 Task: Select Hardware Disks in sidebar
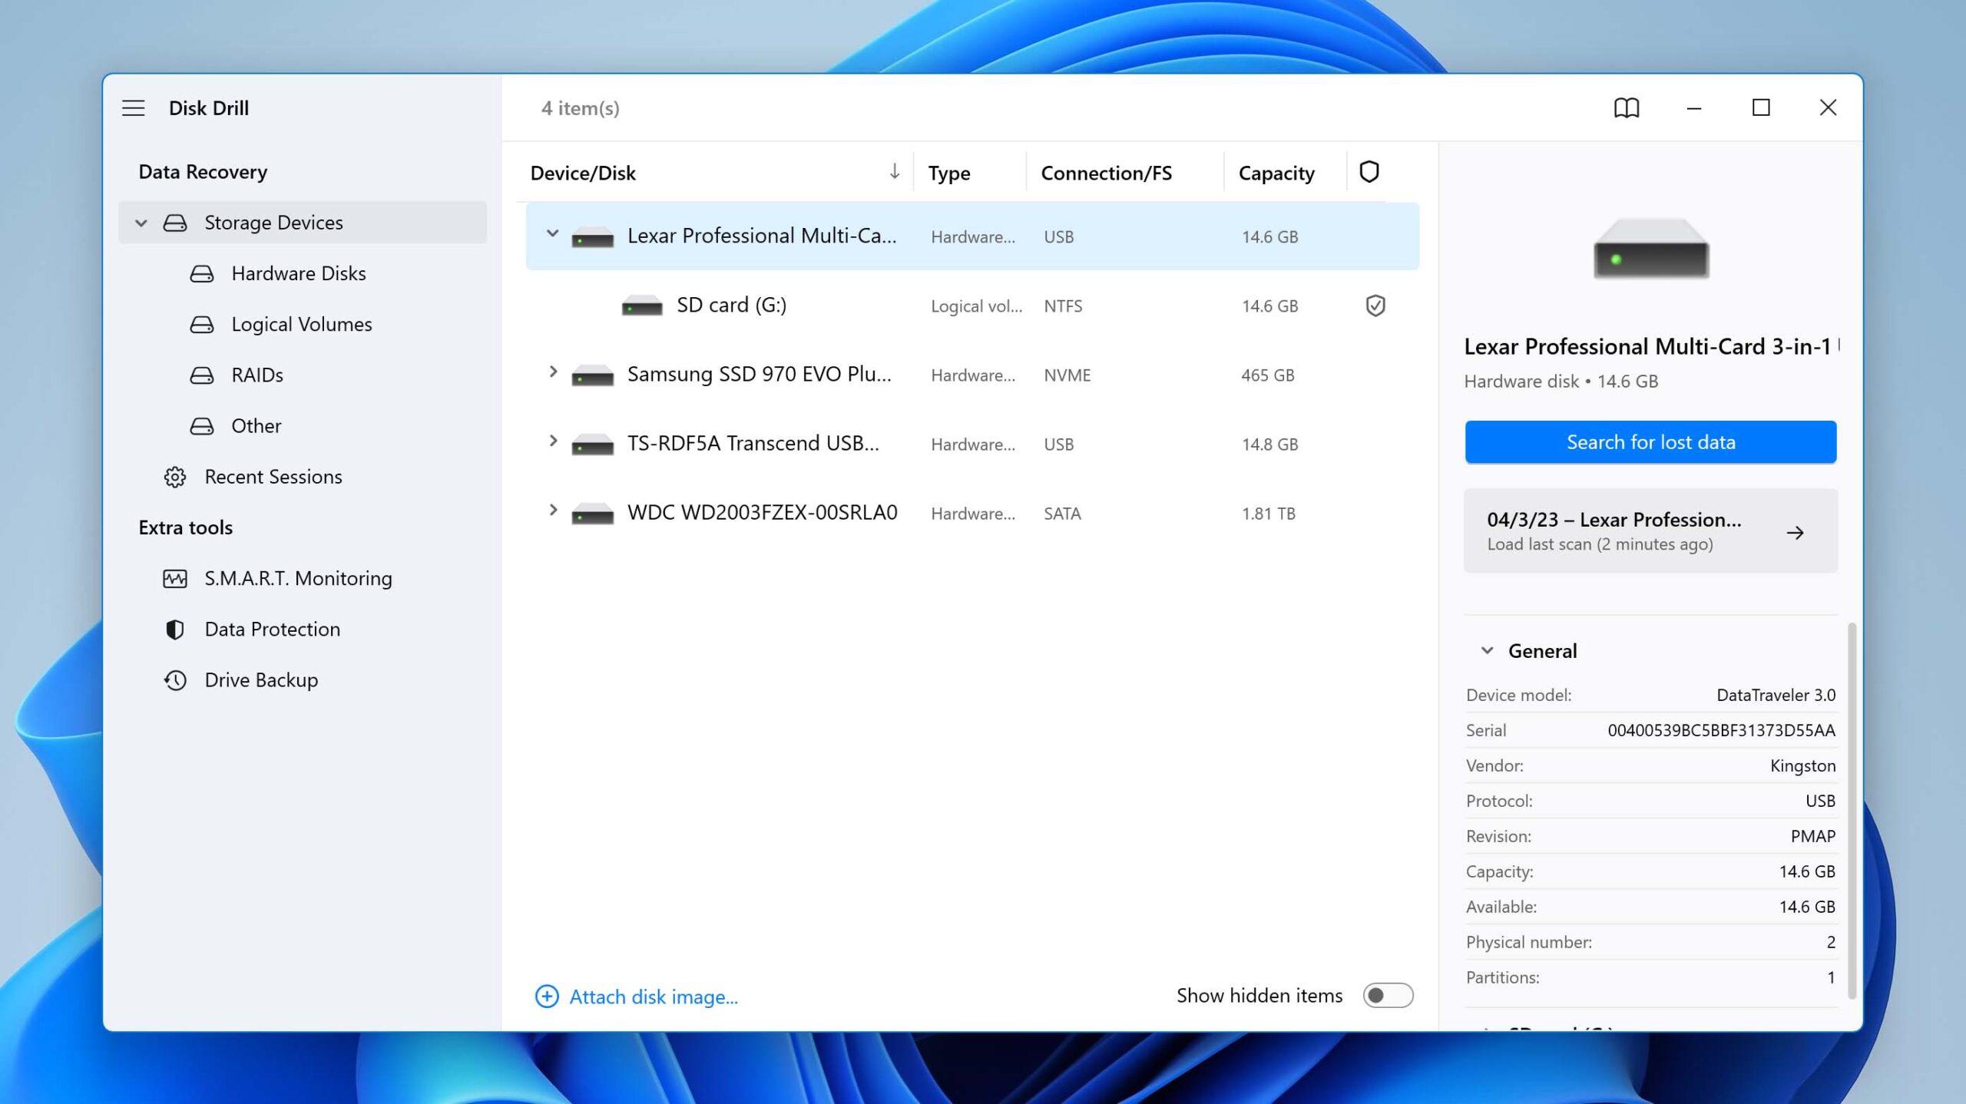pos(299,274)
